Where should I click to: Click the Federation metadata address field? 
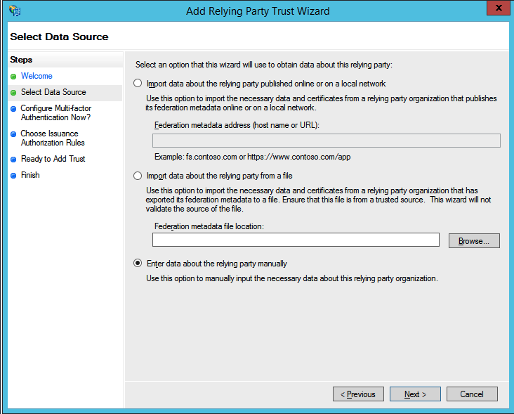point(327,141)
